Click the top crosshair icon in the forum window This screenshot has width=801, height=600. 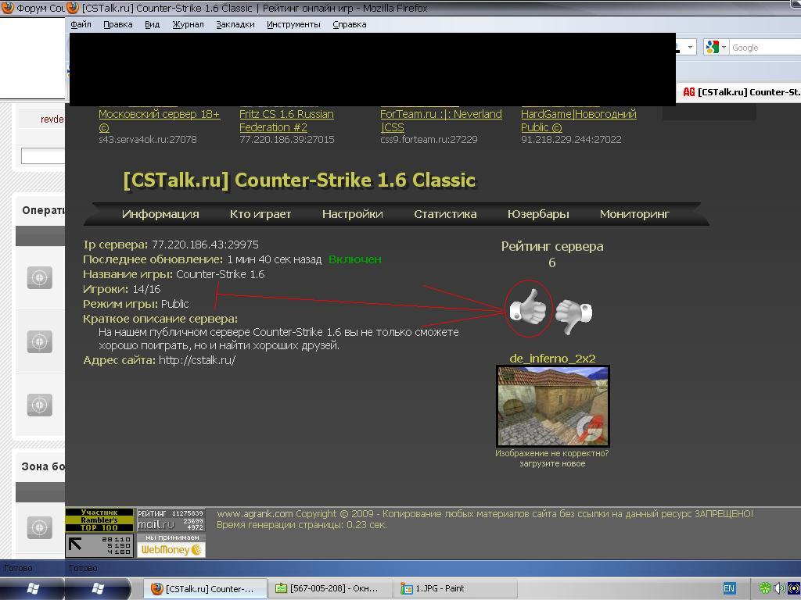39,277
